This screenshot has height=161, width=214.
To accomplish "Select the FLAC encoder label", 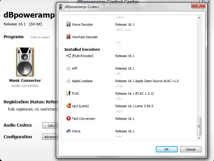I will click(x=76, y=93).
